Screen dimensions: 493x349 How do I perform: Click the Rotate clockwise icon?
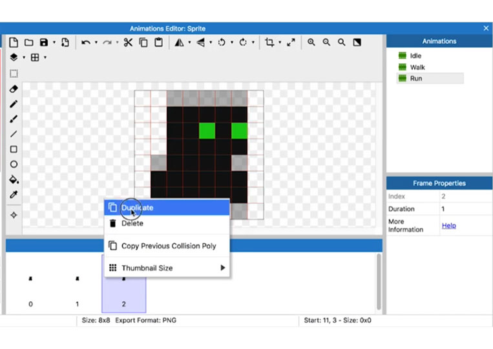coord(243,43)
